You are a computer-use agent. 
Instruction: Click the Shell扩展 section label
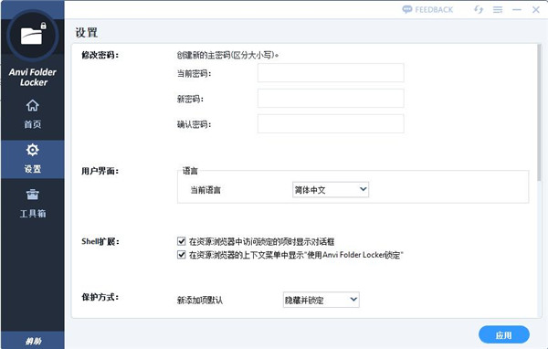(x=100, y=241)
